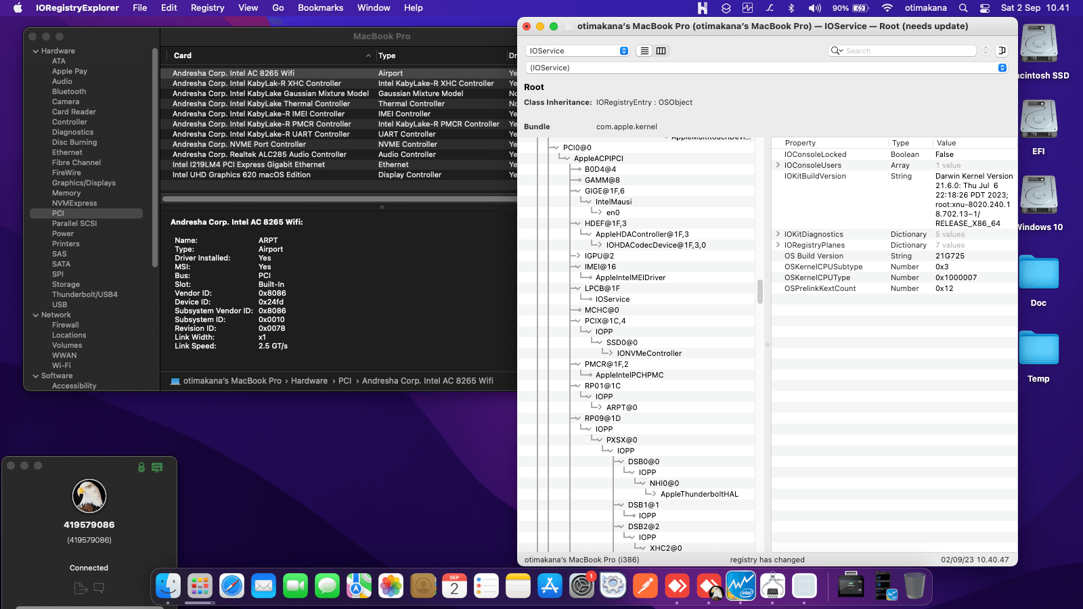Image resolution: width=1083 pixels, height=609 pixels.
Task: Click the Wi-Fi status icon in menu bar
Action: (887, 8)
